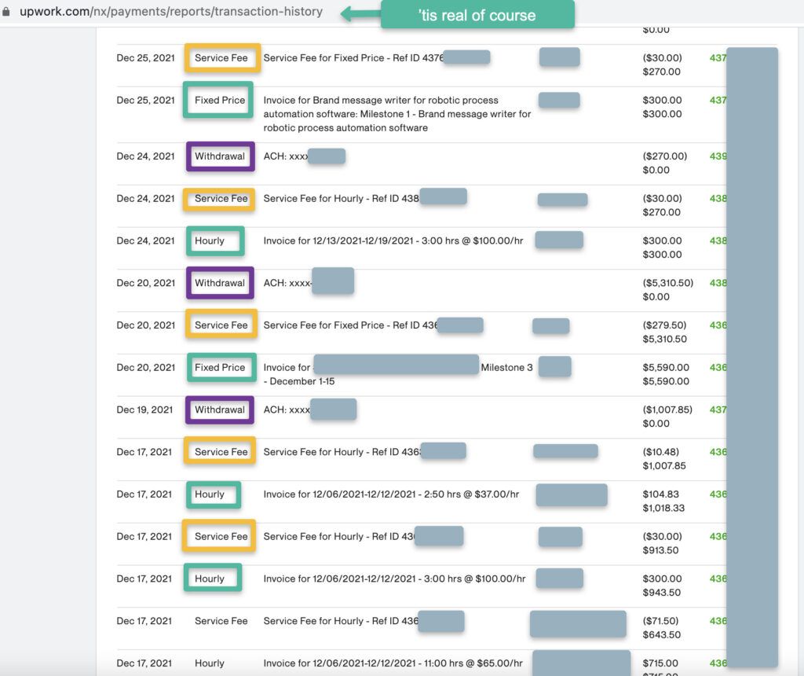Open the invoice for 11:00 hrs @ $65.00/hr
The image size is (804, 676).
393,663
